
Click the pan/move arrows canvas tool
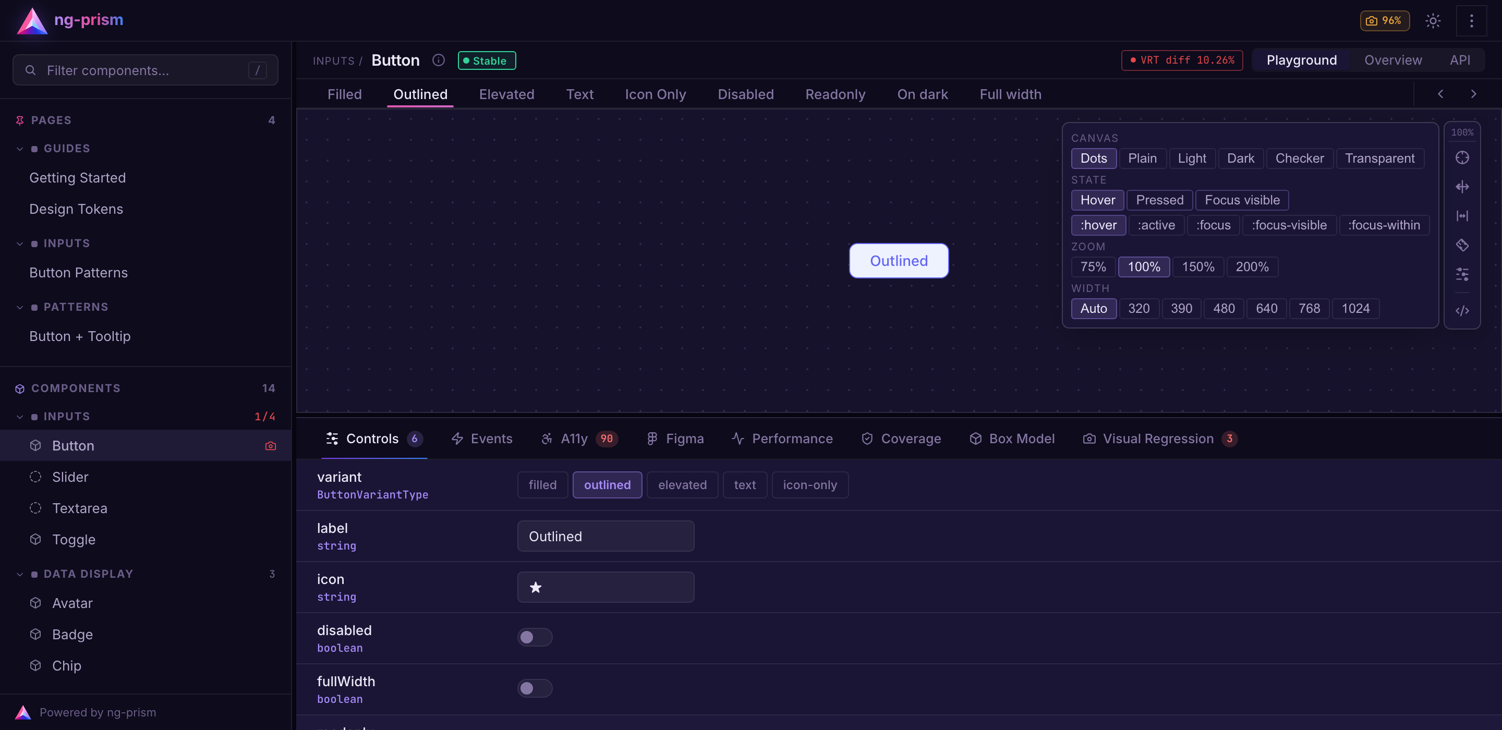(x=1462, y=187)
